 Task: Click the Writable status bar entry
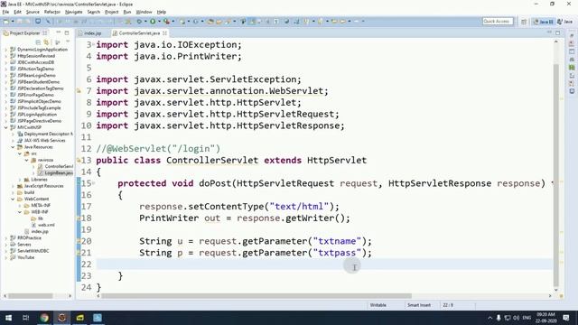point(378,305)
